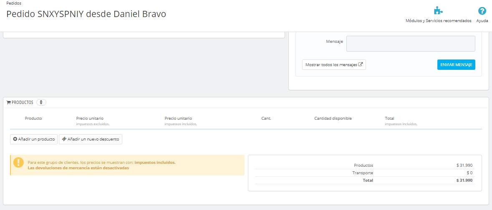This screenshot has width=492, height=210.
Task: Click the Cant. column header
Action: pyautogui.click(x=266, y=119)
